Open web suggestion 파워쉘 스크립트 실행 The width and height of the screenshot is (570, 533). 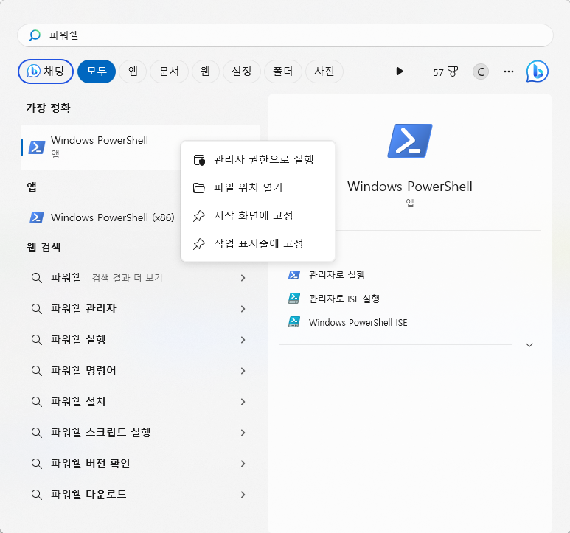(x=140, y=432)
